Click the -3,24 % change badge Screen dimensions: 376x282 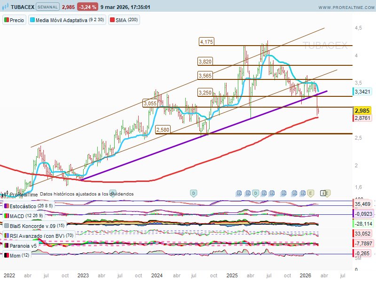coord(87,7)
